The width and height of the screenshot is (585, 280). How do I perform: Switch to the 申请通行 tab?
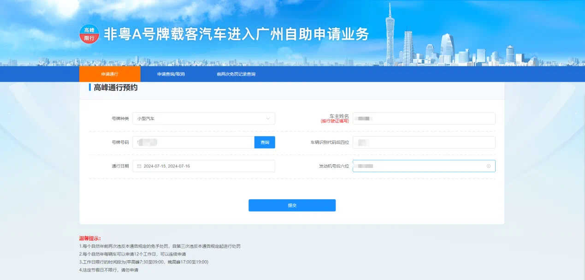click(110, 74)
